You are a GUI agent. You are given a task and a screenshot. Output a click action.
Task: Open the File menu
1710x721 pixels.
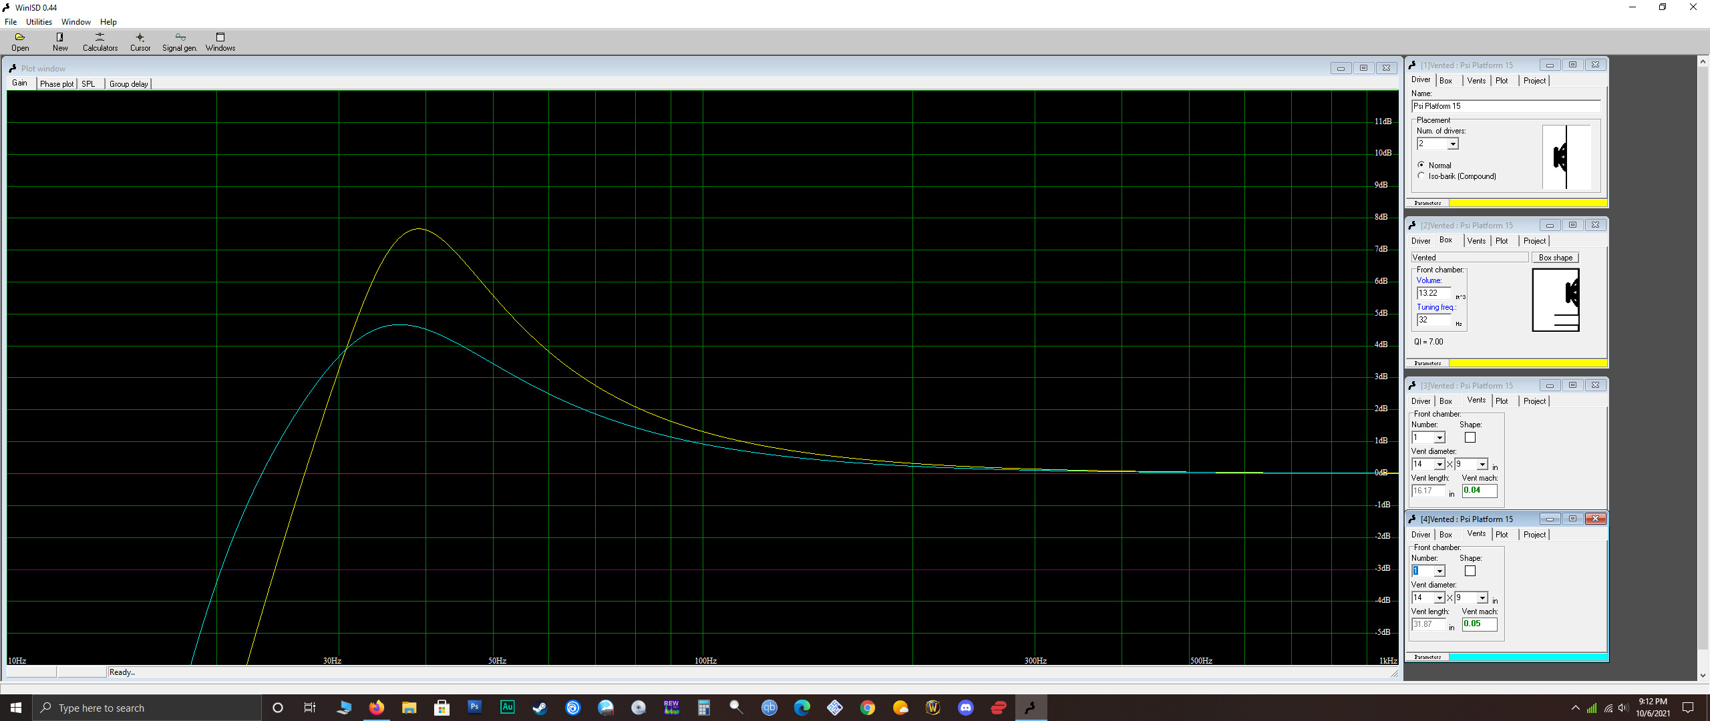[11, 21]
